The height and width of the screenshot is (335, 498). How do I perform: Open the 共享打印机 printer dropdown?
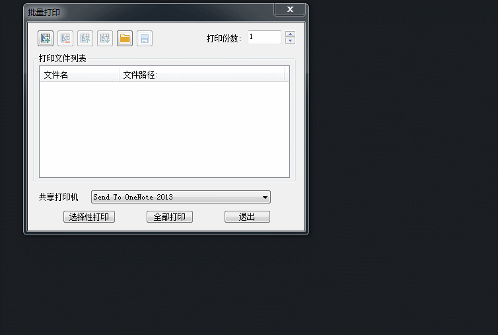pyautogui.click(x=181, y=197)
